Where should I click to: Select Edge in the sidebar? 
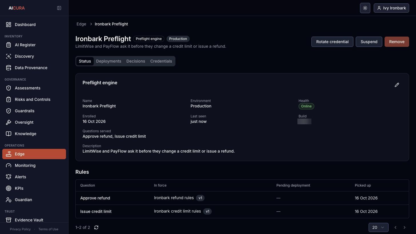click(x=34, y=154)
